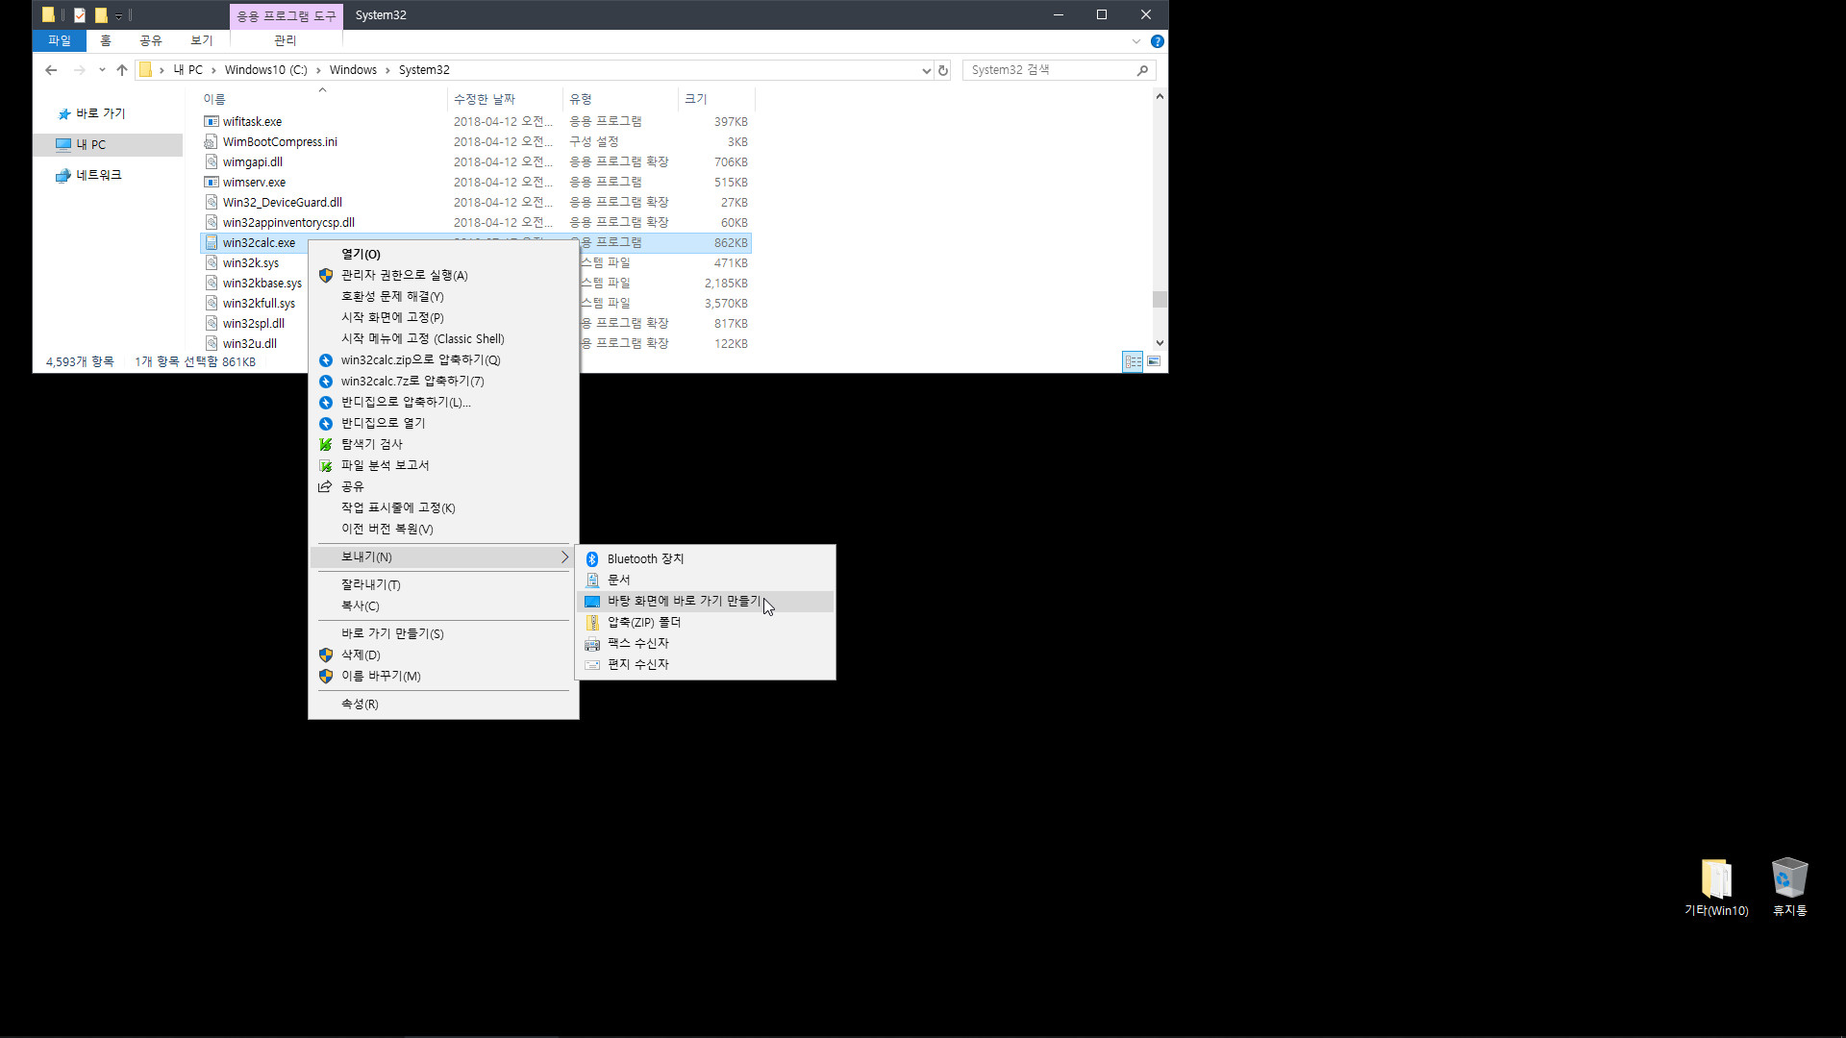Open the 관리 ribbon tab

coord(286,40)
